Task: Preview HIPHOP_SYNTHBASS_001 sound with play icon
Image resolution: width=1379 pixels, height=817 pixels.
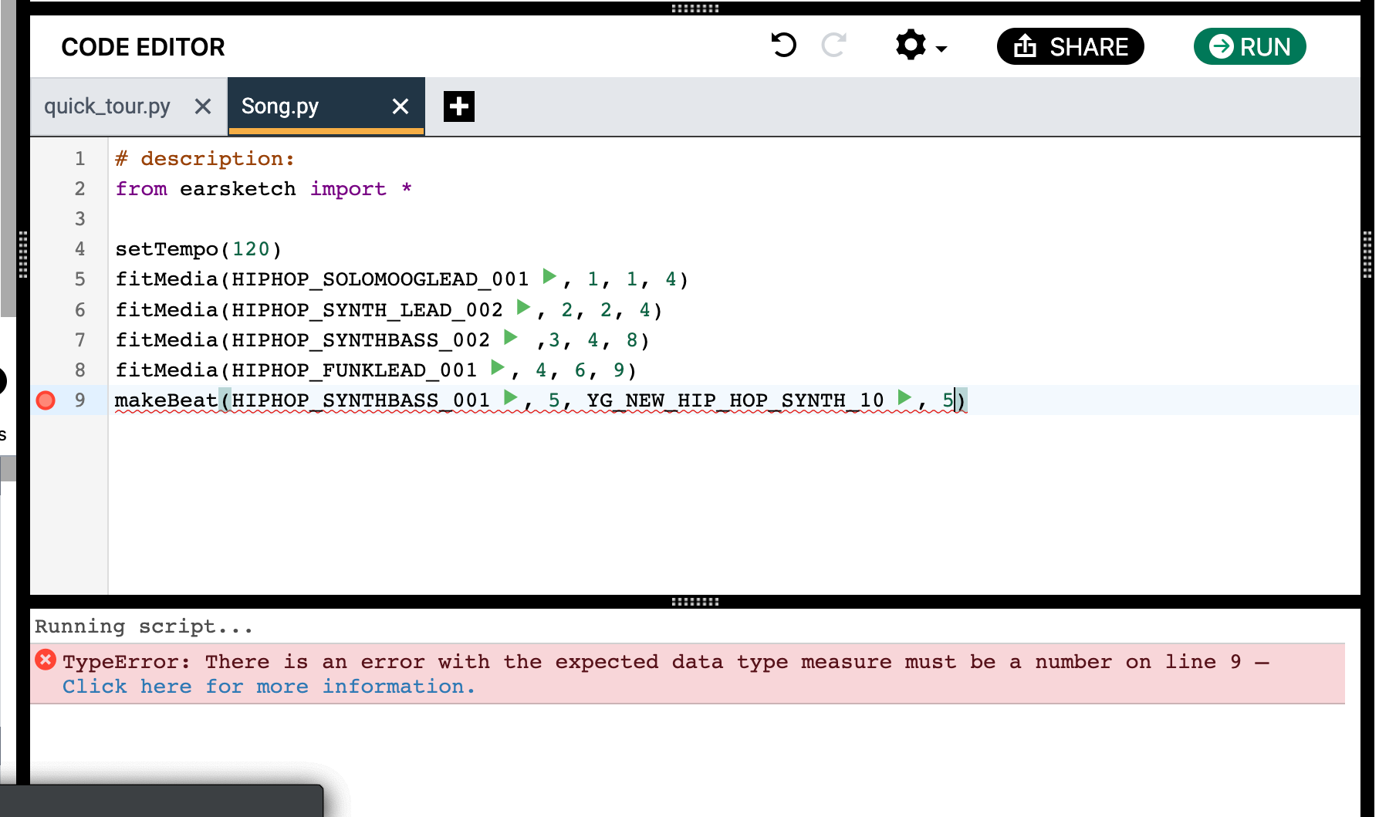Action: pos(510,398)
